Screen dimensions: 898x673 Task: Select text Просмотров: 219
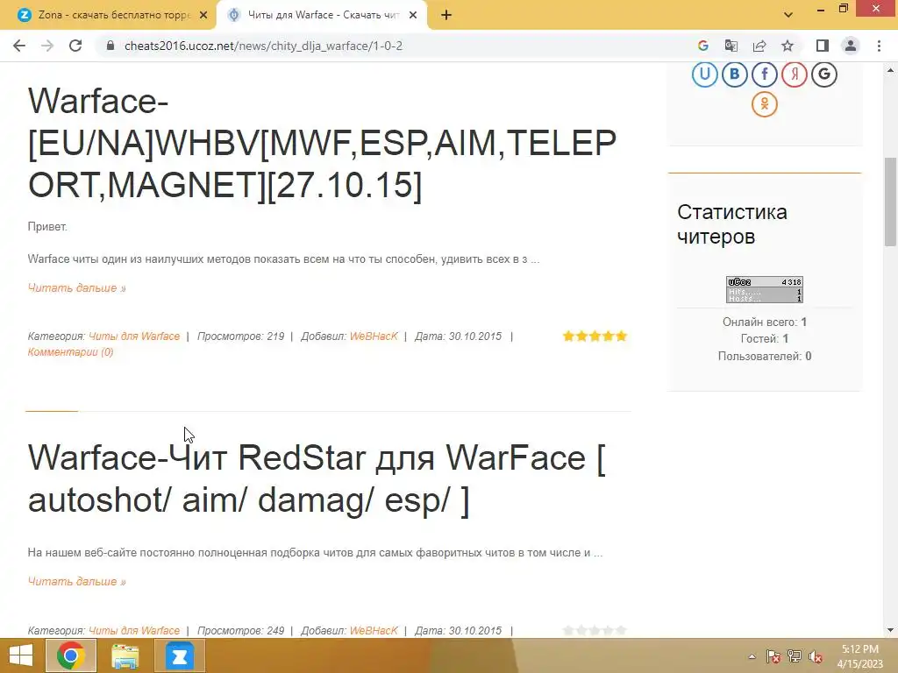click(x=240, y=336)
